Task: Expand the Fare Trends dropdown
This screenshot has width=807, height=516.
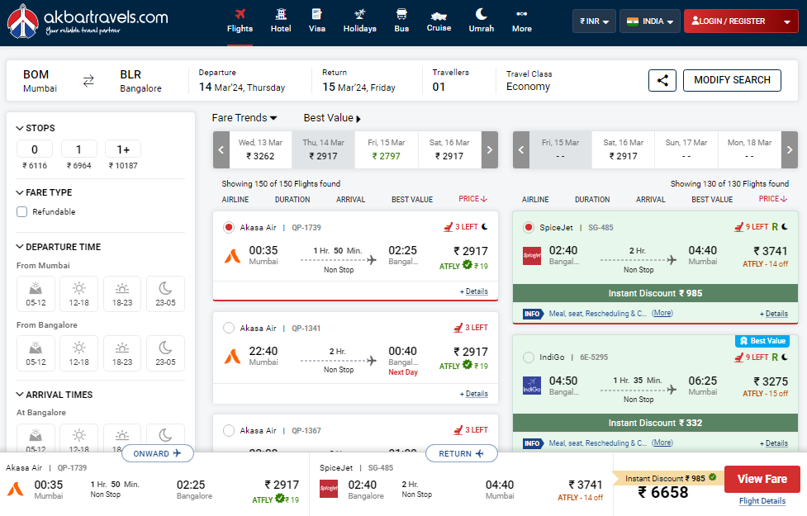Action: tap(244, 118)
